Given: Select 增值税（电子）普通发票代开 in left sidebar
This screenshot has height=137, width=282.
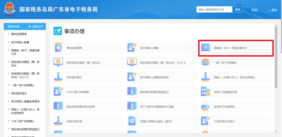Looking at the screenshot, I should pos(25,52).
